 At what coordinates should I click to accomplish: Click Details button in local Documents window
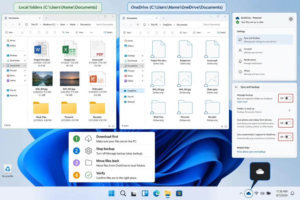[x=108, y=32]
